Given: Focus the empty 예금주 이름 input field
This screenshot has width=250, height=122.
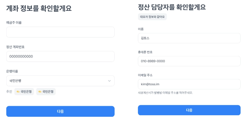Looking at the screenshot, I should [60, 32].
